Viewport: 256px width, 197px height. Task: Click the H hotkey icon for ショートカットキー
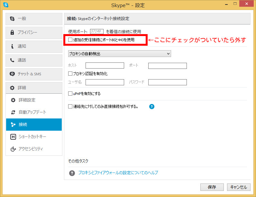pyautogui.click(x=13, y=137)
